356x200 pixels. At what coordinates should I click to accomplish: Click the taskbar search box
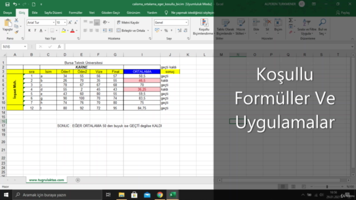pos(58,195)
